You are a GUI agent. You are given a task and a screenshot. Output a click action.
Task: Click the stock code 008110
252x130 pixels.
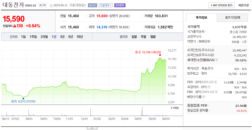click(30, 6)
